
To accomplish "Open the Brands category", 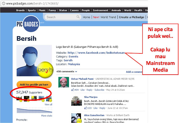I will (20, 10).
